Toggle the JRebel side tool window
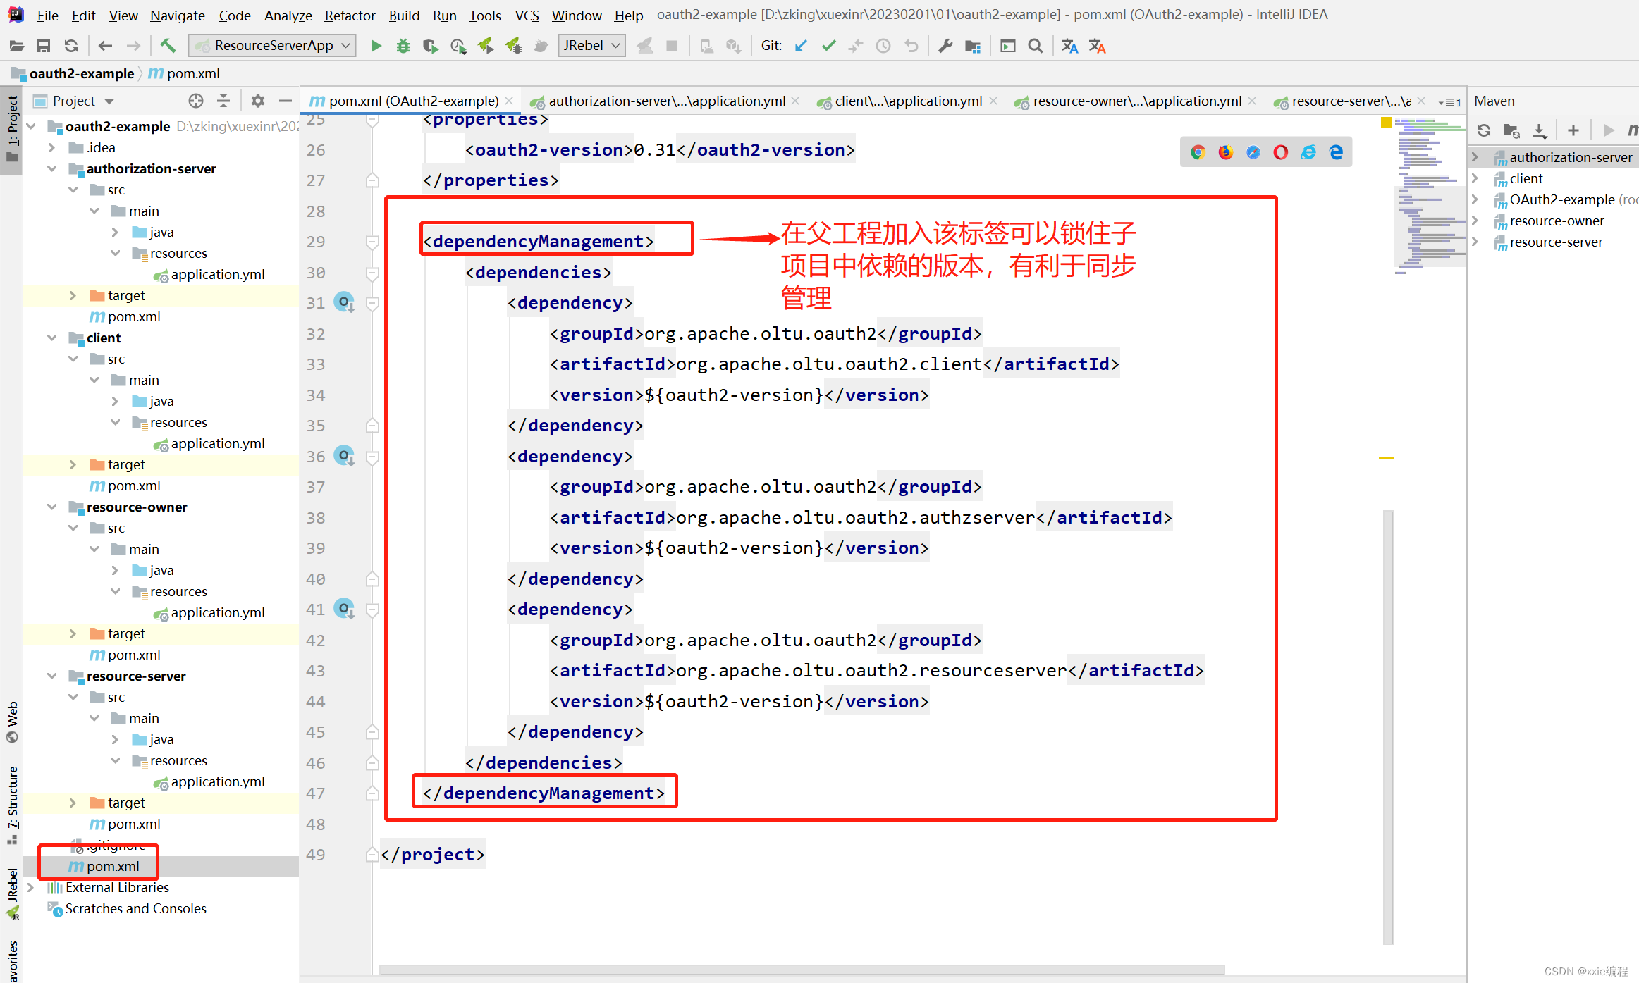The width and height of the screenshot is (1639, 983). coord(12,894)
